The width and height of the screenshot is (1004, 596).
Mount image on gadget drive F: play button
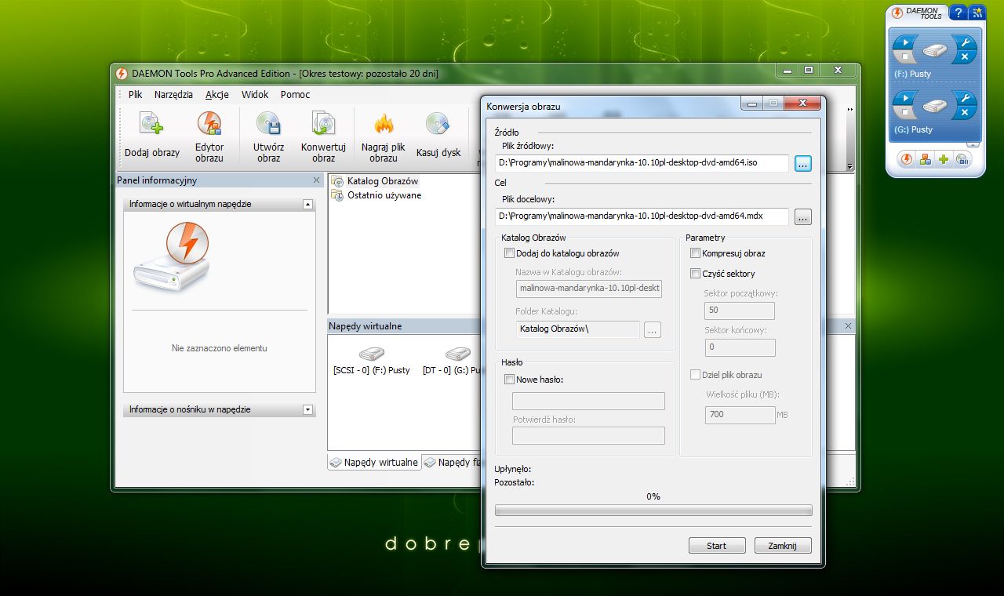click(x=904, y=42)
